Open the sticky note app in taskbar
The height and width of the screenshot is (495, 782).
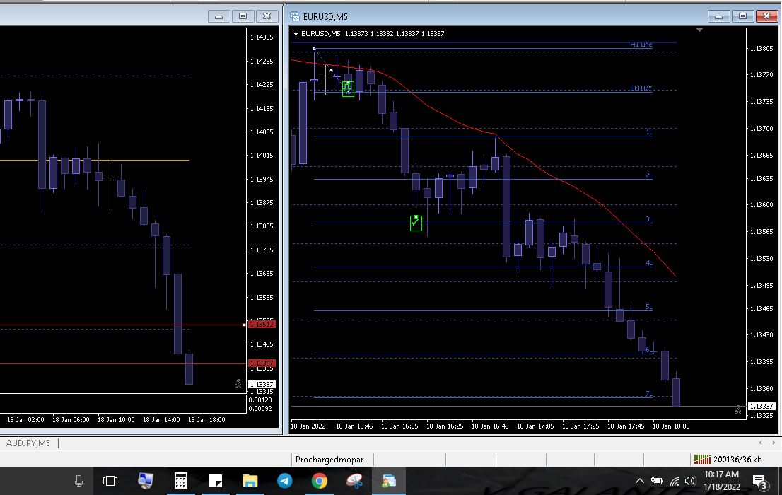(216, 481)
